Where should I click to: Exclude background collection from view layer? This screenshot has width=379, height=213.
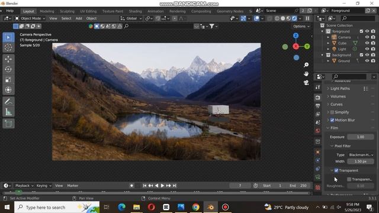(361, 55)
